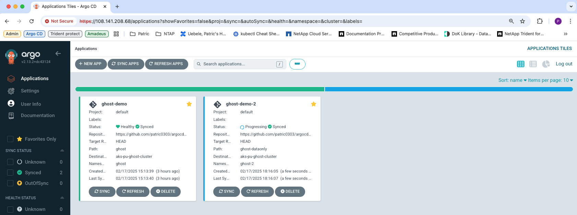Open the Argo CD bookmark

tap(35, 34)
